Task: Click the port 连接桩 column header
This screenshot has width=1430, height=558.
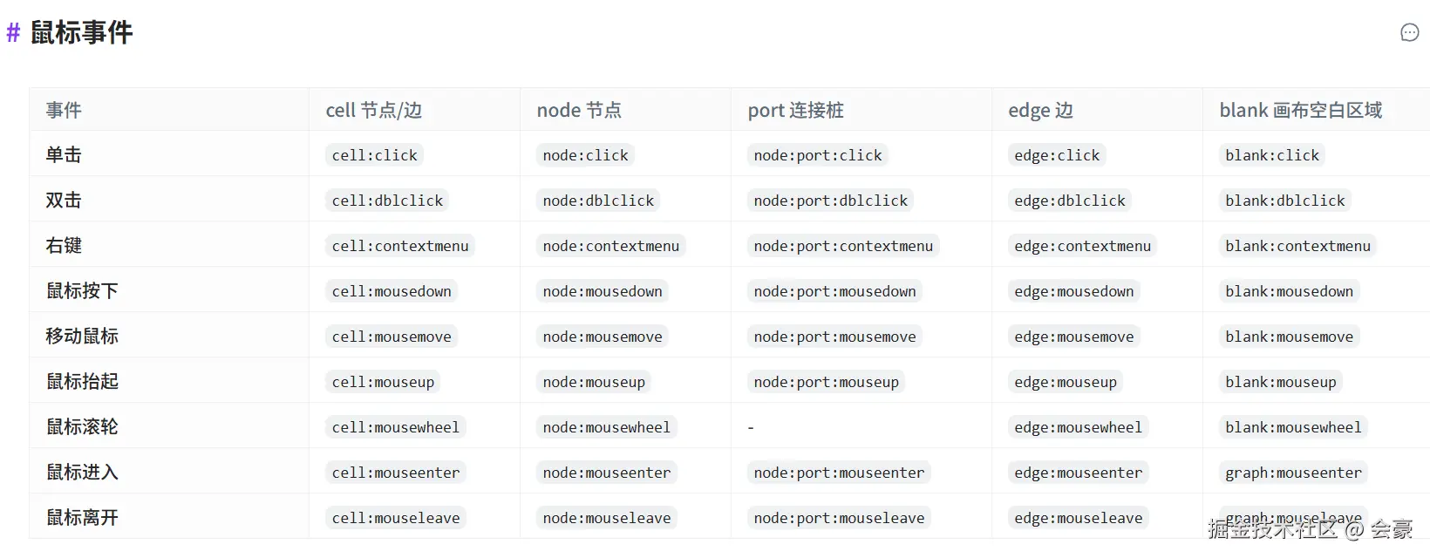Action: tap(796, 110)
